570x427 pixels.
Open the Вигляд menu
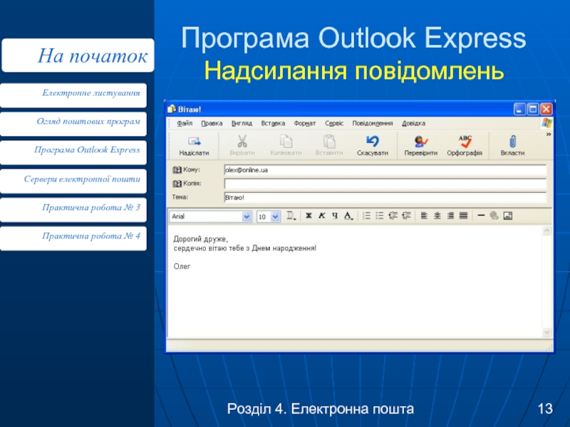point(242,123)
